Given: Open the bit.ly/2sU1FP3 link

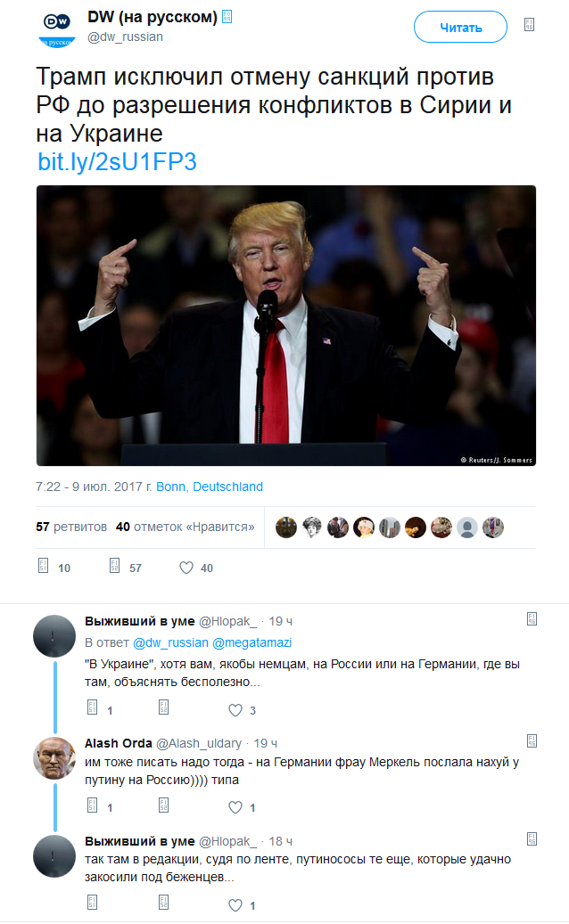Looking at the screenshot, I should 117,161.
